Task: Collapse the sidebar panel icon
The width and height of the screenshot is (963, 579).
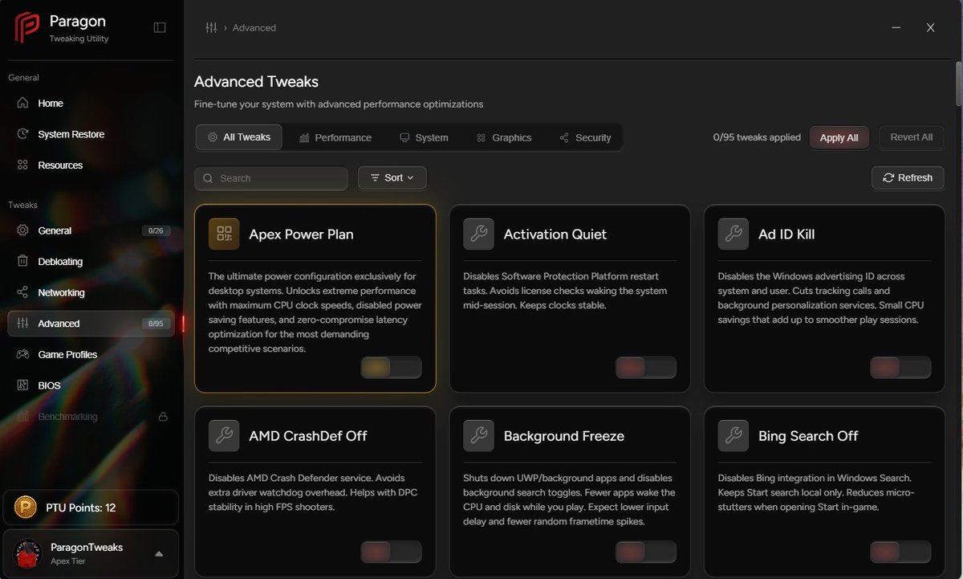Action: tap(160, 27)
